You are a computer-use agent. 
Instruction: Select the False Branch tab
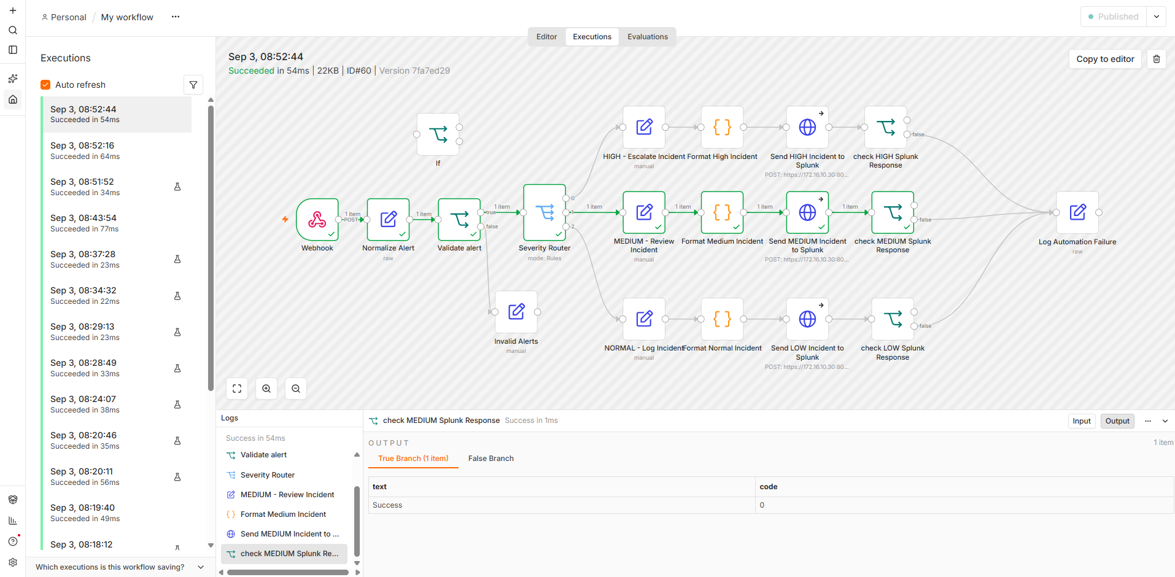click(x=491, y=459)
